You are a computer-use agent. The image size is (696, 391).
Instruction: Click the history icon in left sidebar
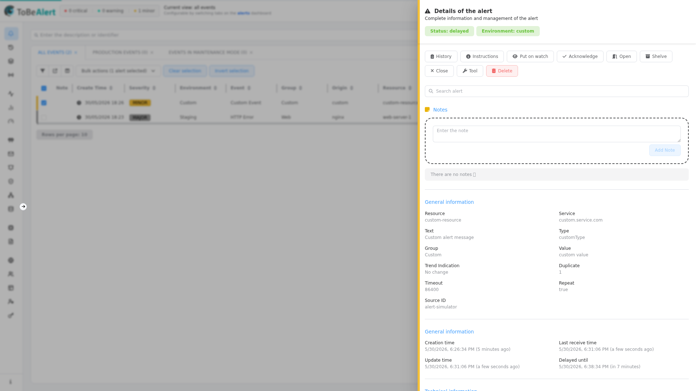point(11,47)
